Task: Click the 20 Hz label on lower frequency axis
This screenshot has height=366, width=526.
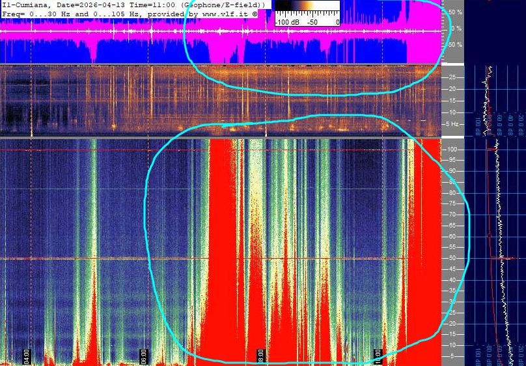Action: coord(451,323)
